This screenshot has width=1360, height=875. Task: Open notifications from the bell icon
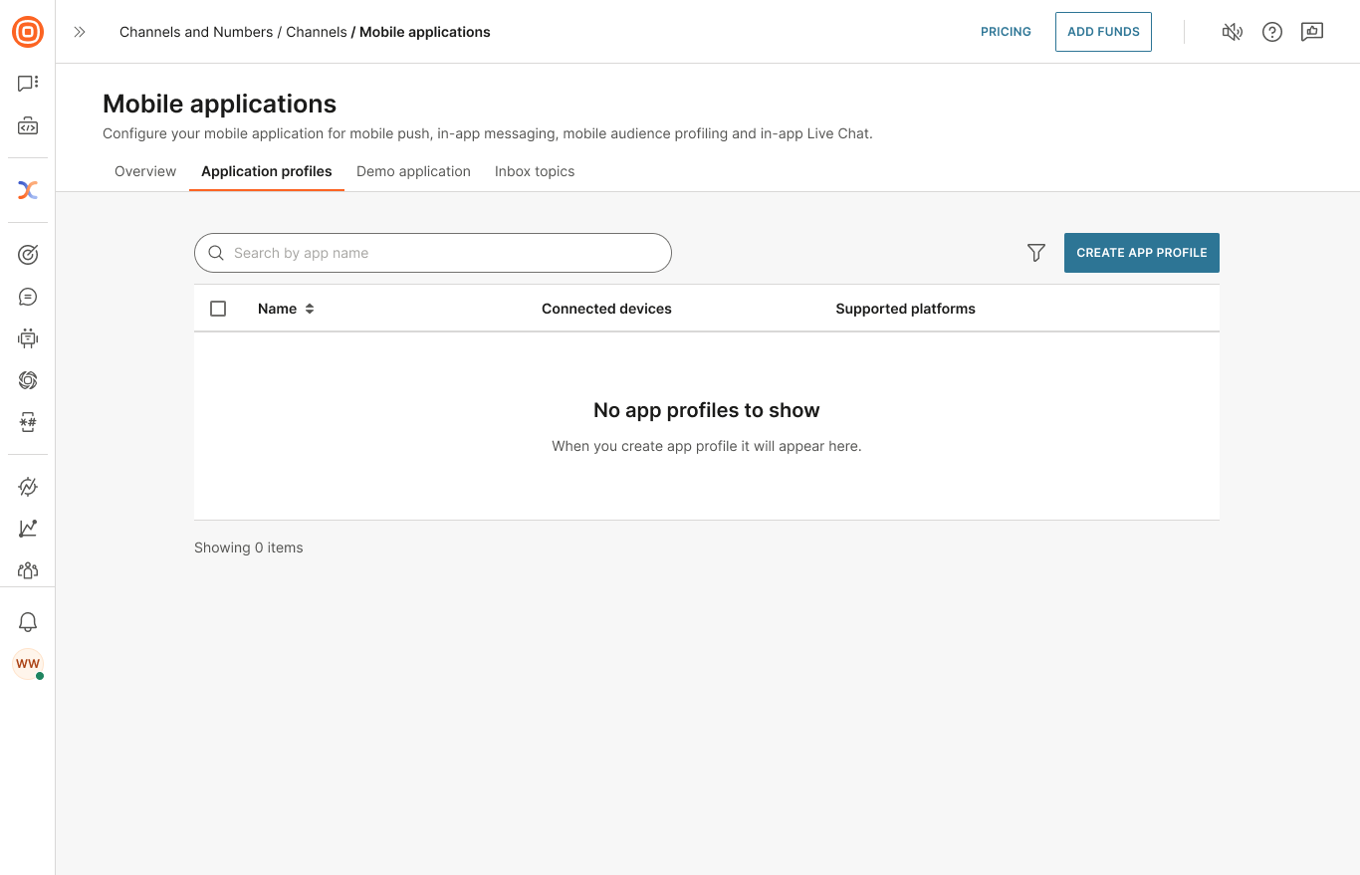pyautogui.click(x=28, y=621)
